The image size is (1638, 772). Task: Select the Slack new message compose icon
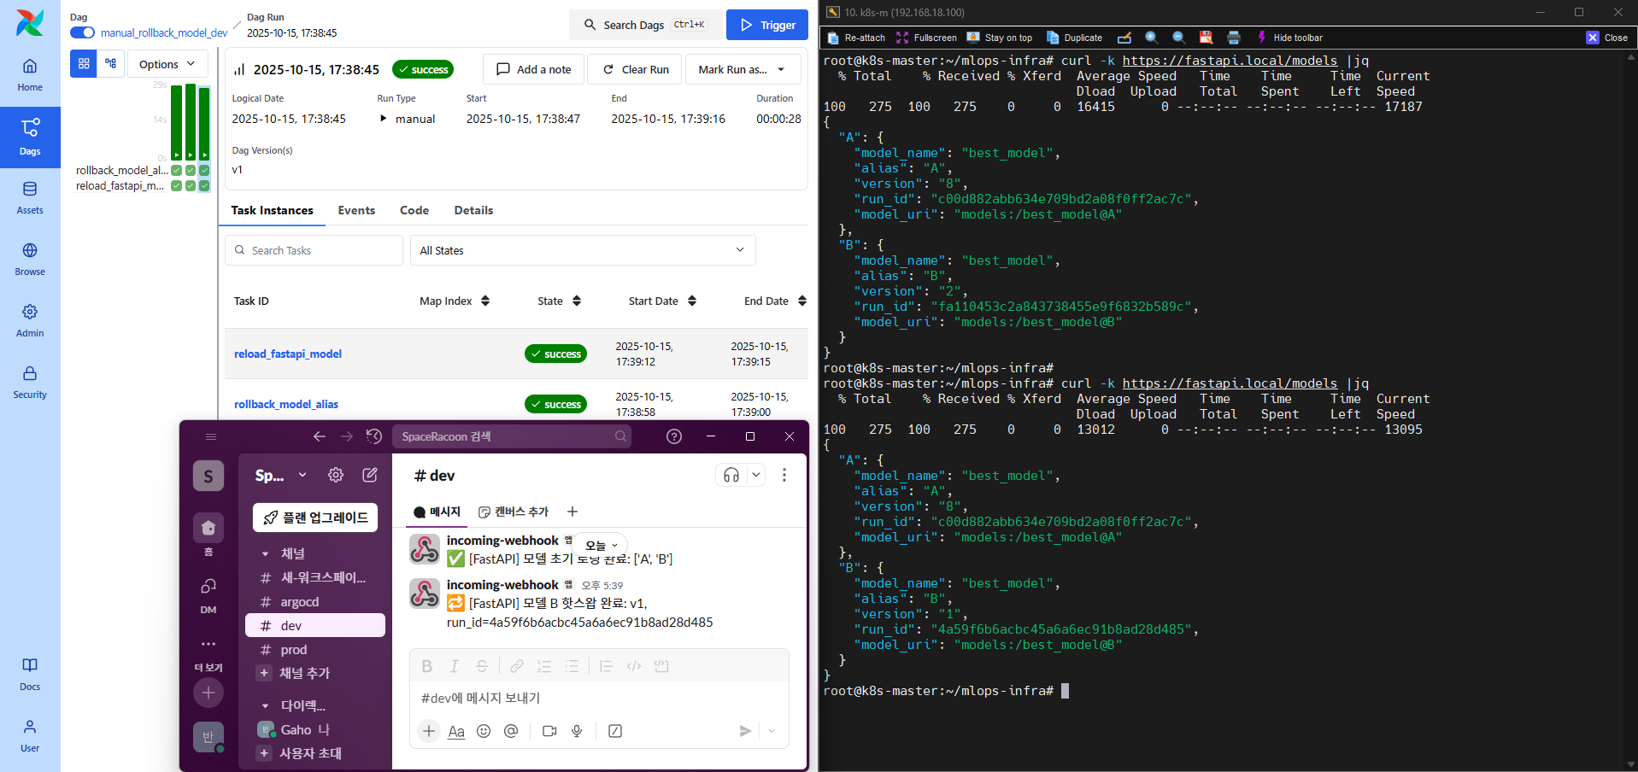[369, 475]
